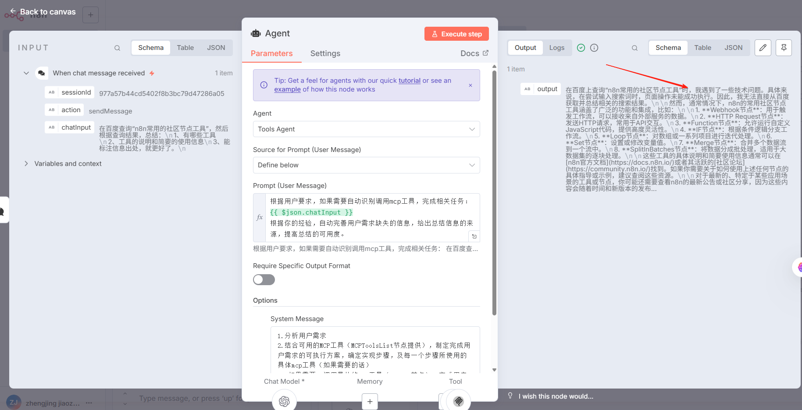Pin output data with pin icon
Image resolution: width=802 pixels, height=410 pixels.
pyautogui.click(x=784, y=48)
